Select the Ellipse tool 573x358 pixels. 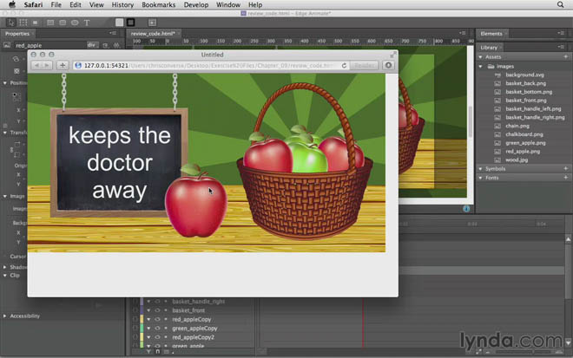[x=75, y=23]
